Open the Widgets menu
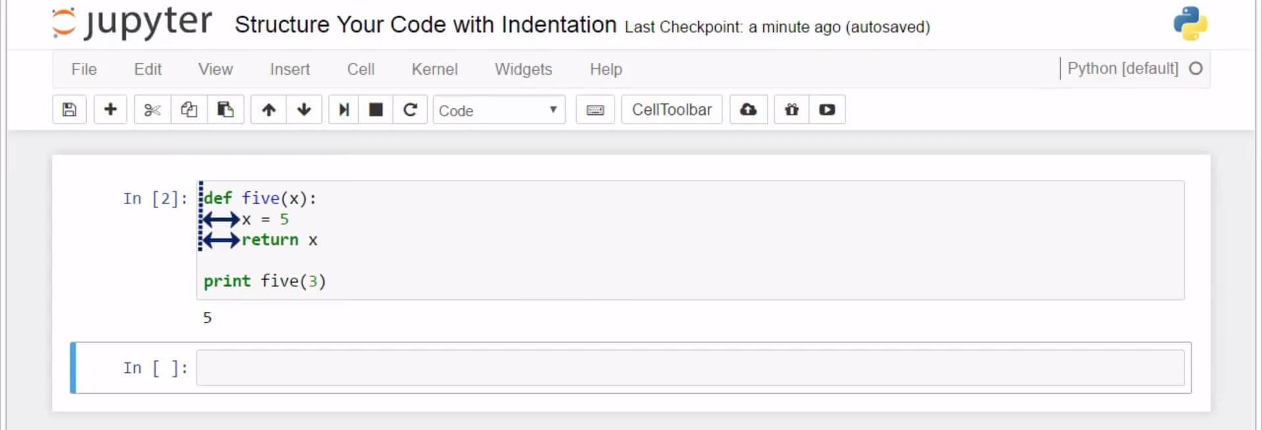 click(x=523, y=69)
